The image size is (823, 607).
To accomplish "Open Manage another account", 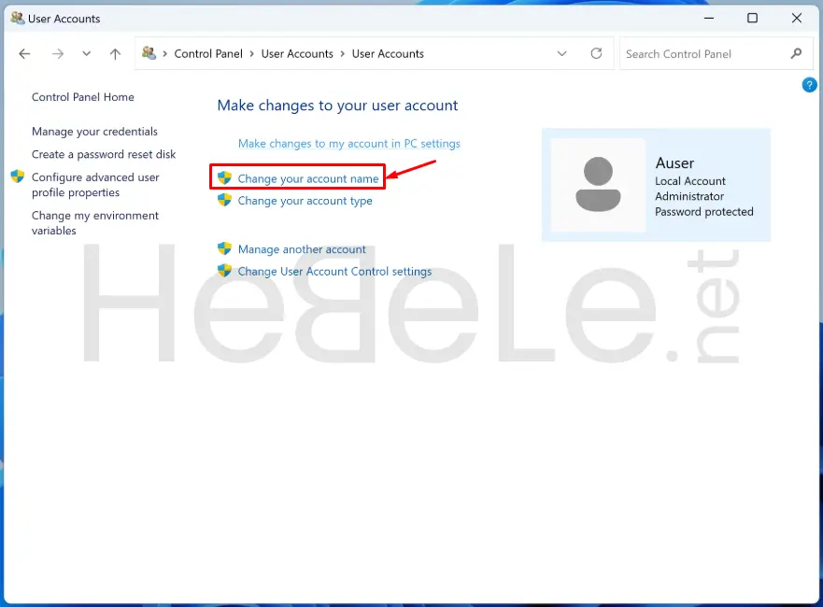I will pyautogui.click(x=302, y=249).
